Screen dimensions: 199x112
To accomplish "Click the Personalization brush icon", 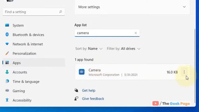I will 7,53.
